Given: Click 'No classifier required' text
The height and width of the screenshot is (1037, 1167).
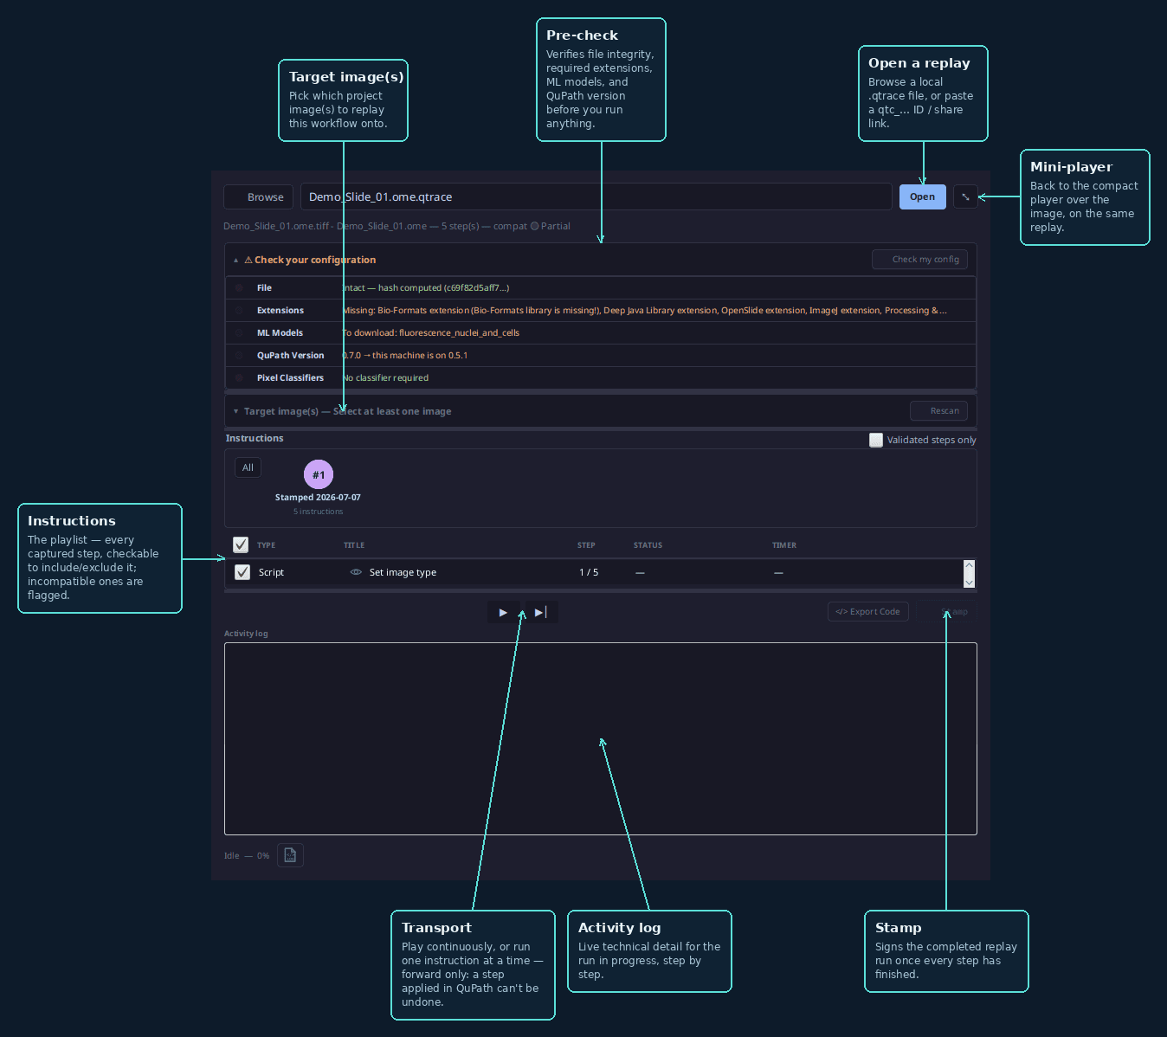Looking at the screenshot, I should coord(385,377).
